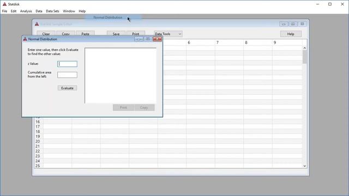Close the Sample Editor window
The width and height of the screenshot is (349, 196).
(302, 24)
